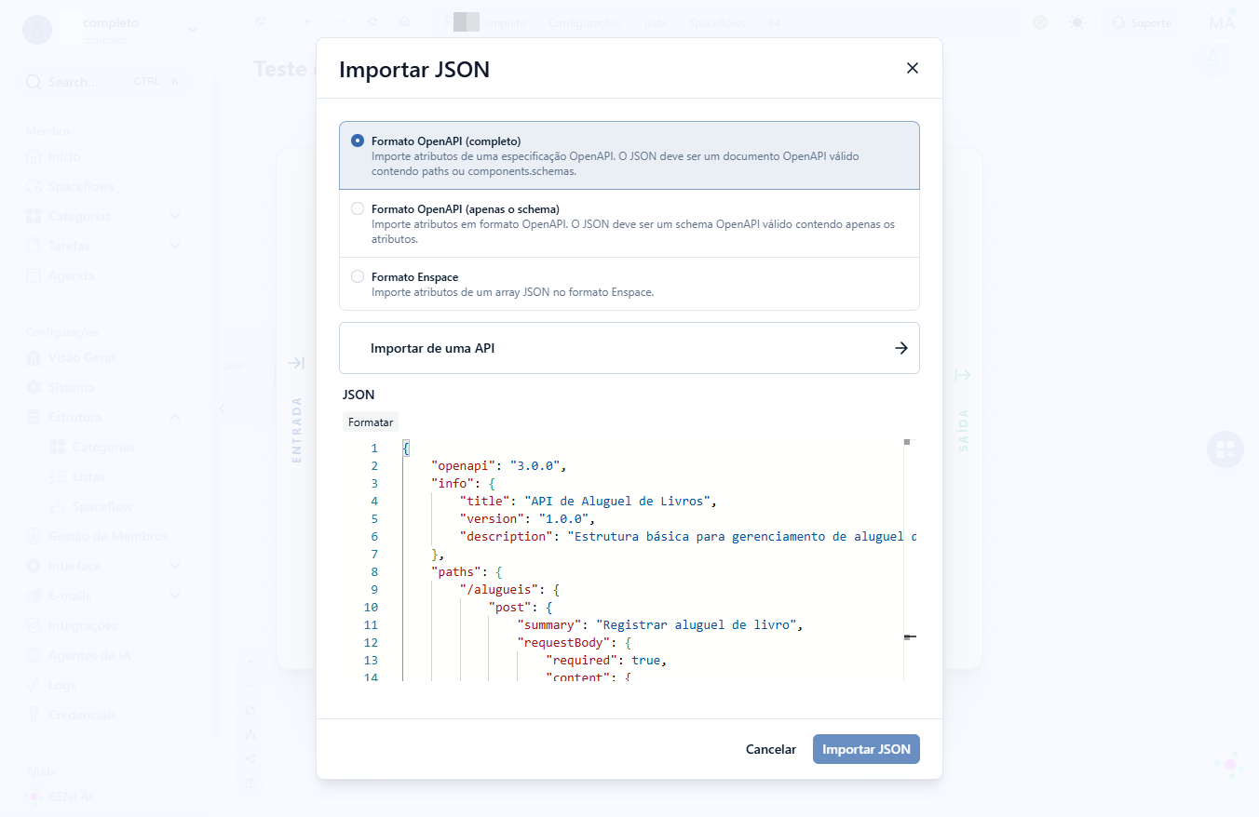The width and height of the screenshot is (1259, 817).
Task: Click the "requestBody" line in the editor
Action: tap(575, 642)
